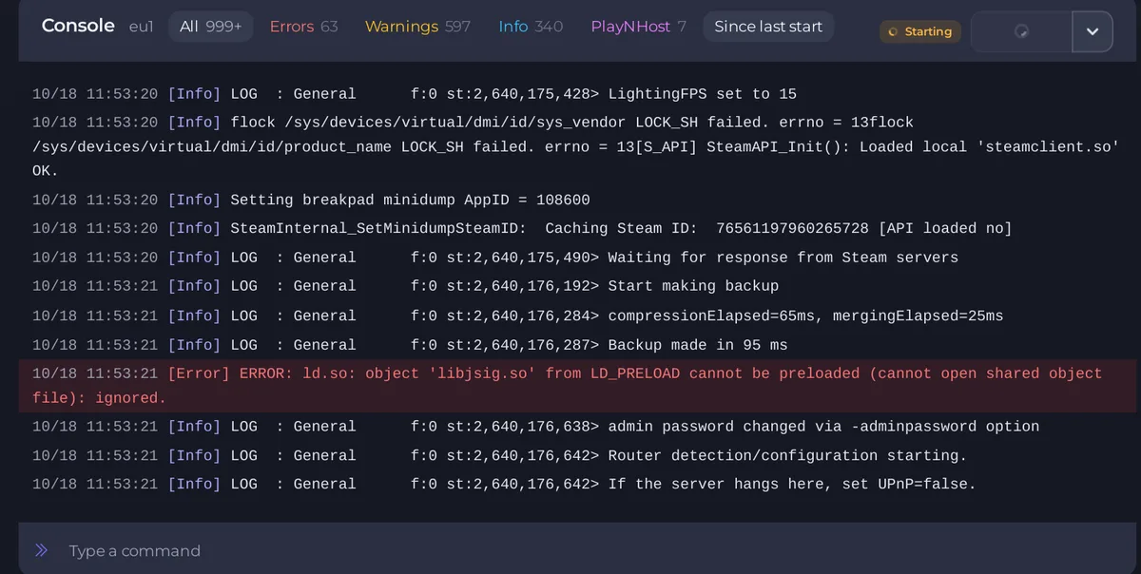Select the breakpad minidump AppID line
The height and width of the screenshot is (574, 1141).
click(x=311, y=201)
